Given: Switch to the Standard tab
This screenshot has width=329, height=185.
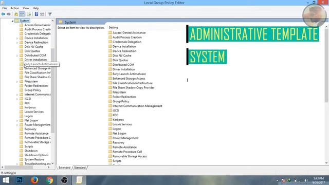Looking at the screenshot, I should pyautogui.click(x=80, y=168).
